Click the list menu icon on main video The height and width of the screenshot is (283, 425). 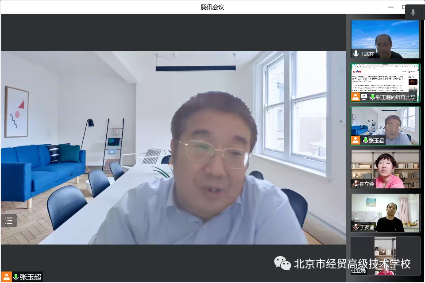coord(9,221)
